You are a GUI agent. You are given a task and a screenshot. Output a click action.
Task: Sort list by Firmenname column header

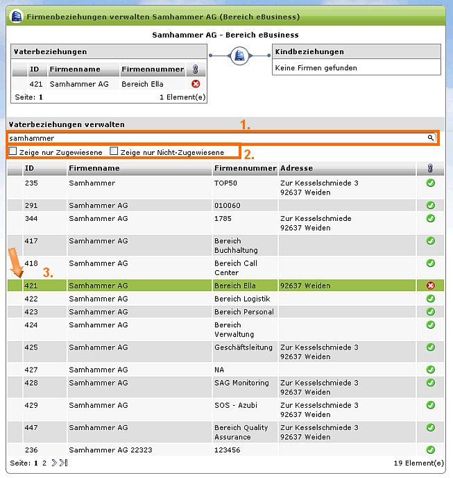pyautogui.click(x=94, y=168)
